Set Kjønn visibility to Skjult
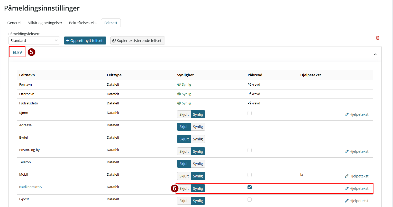Image resolution: width=393 pixels, height=207 pixels. pyautogui.click(x=184, y=114)
